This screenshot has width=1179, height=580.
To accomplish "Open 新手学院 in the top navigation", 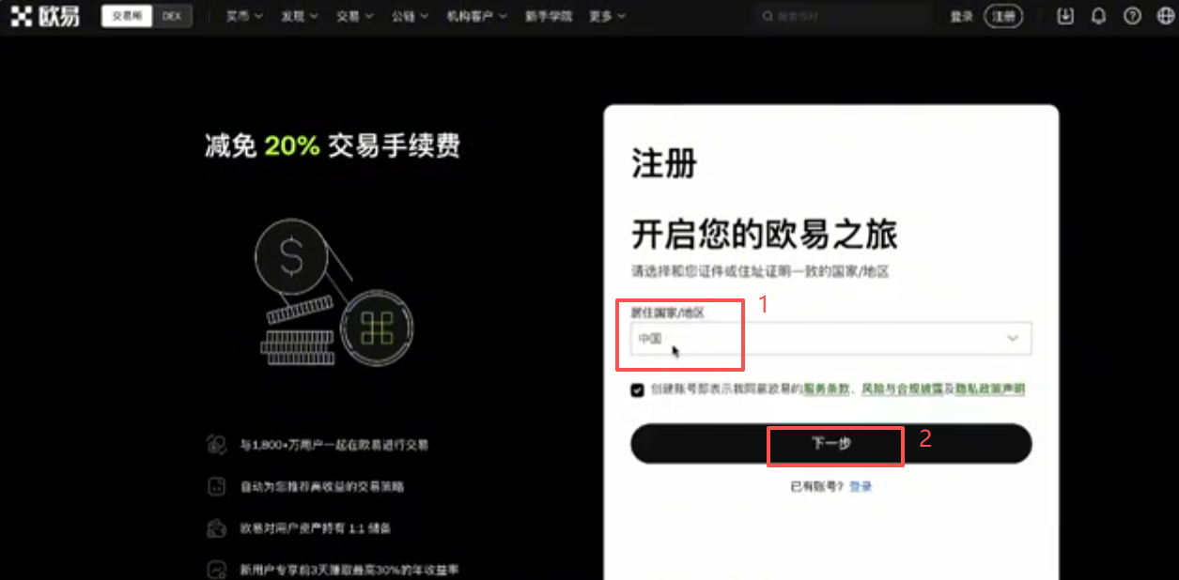I will click(x=548, y=17).
